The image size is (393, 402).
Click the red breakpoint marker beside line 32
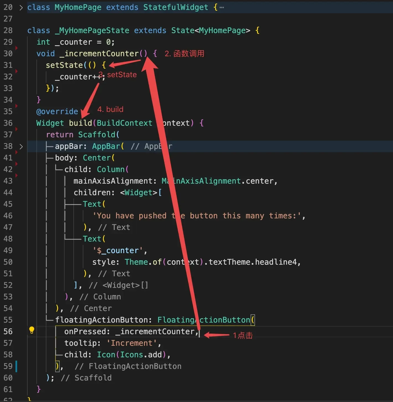click(16, 71)
